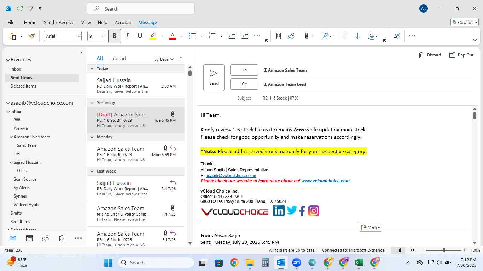The height and width of the screenshot is (271, 483).
Task: Insert a numbered list
Action: 212,36
